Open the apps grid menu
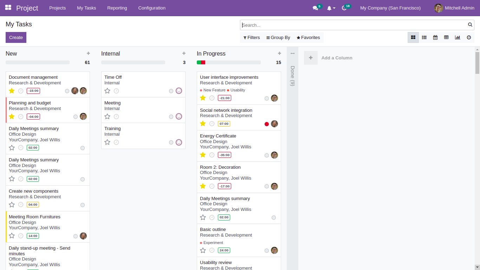480x270 pixels. 8,8
